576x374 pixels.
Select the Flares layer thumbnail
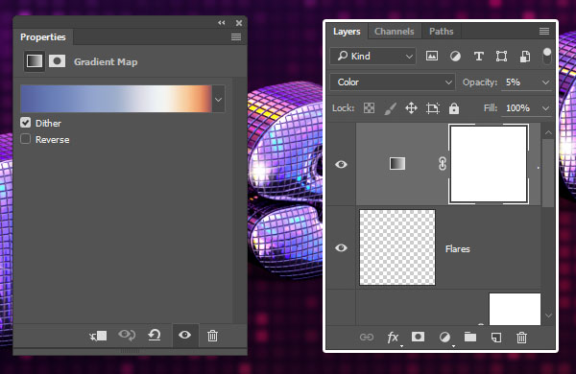click(x=397, y=247)
